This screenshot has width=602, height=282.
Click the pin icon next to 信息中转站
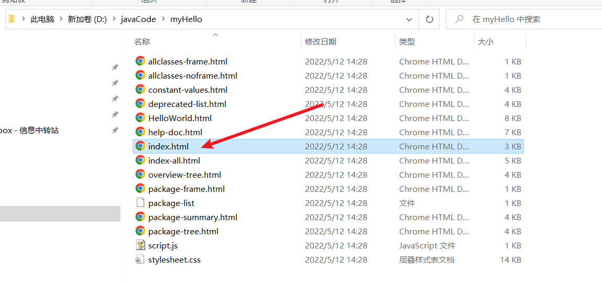point(114,131)
